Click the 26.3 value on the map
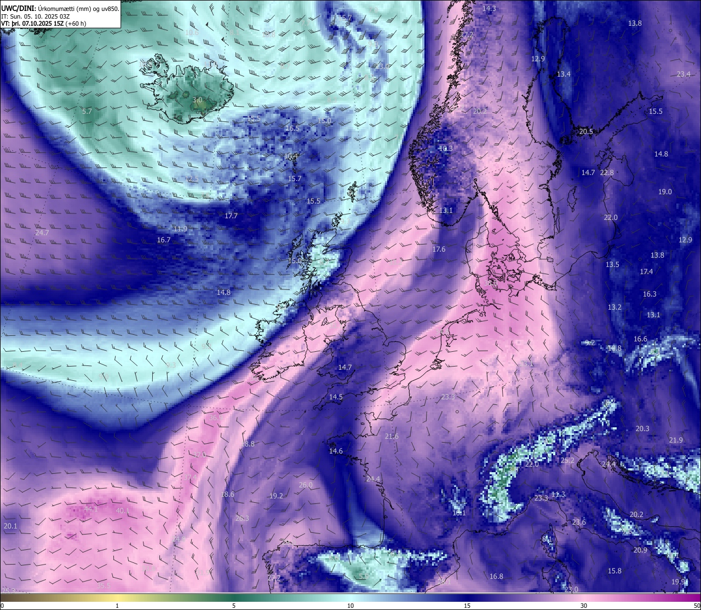Viewport: 701px width, 610px height. [242, 518]
